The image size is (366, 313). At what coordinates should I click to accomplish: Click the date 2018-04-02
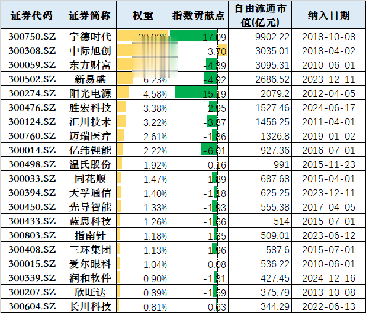(329, 51)
